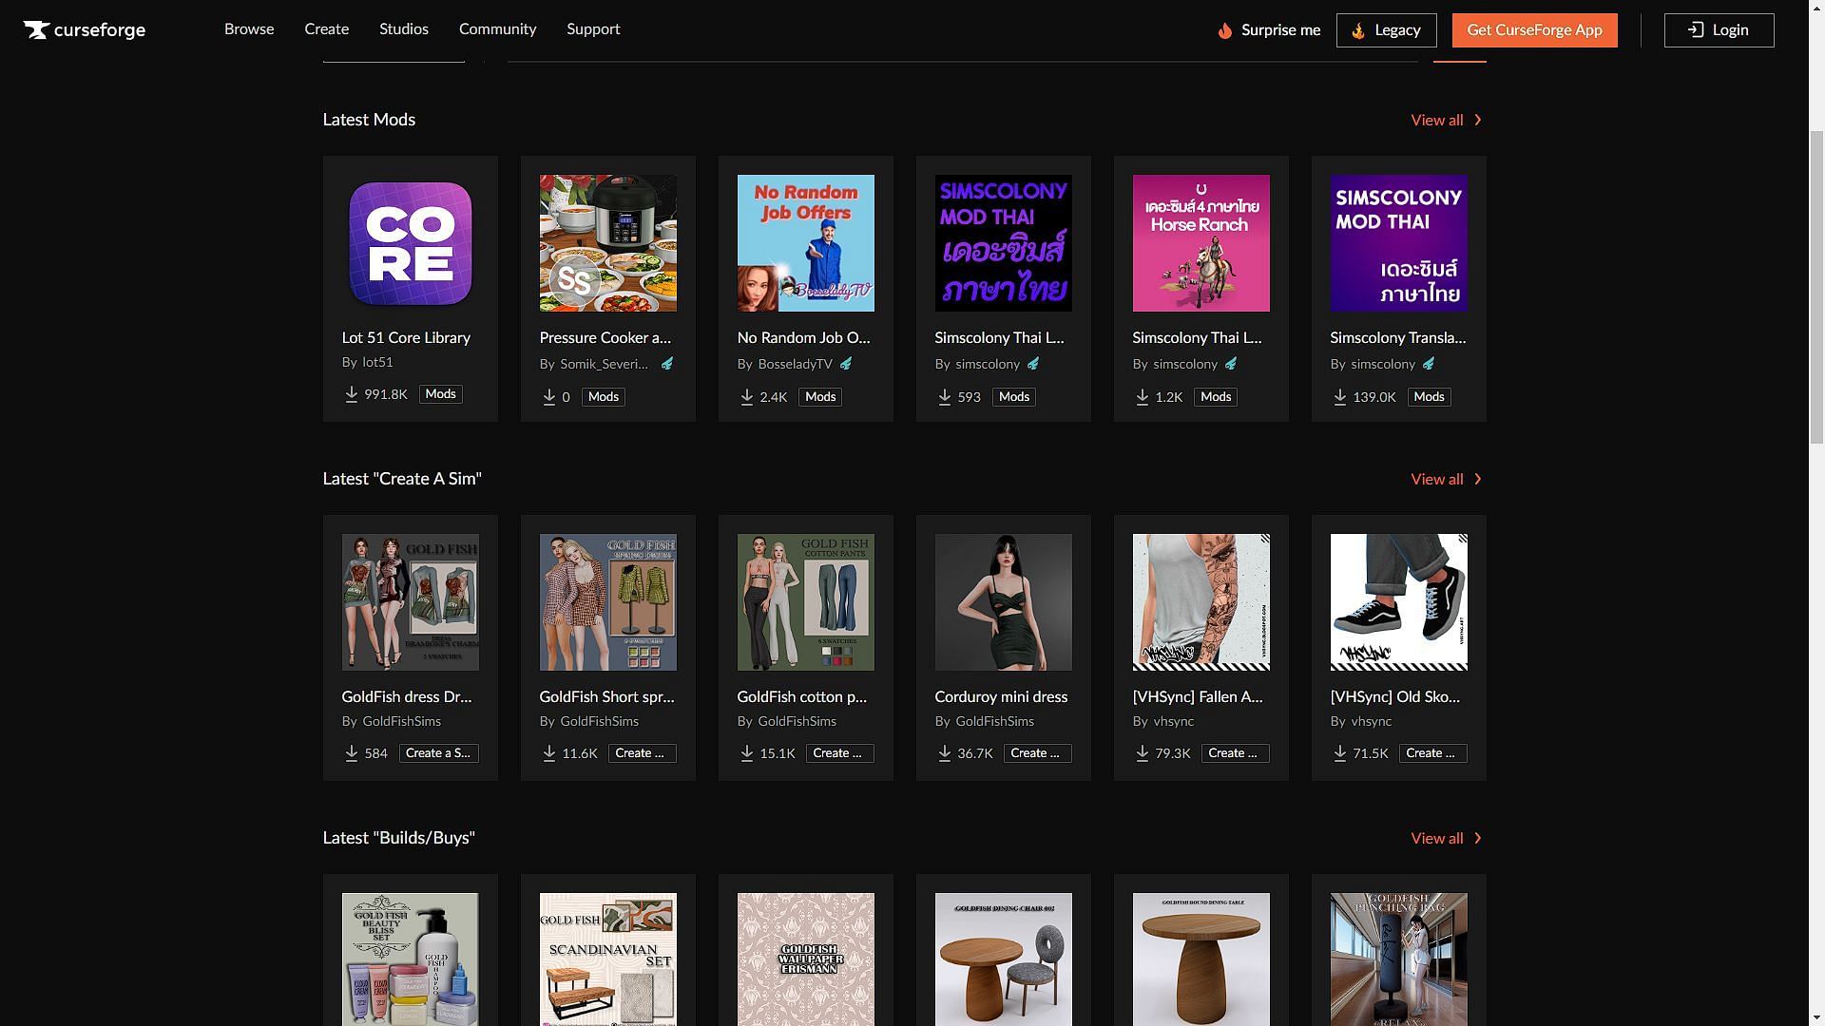Open GoldFish Wallpaper Frismann thumbnail
Image resolution: width=1825 pixels, height=1026 pixels.
pyautogui.click(x=806, y=959)
